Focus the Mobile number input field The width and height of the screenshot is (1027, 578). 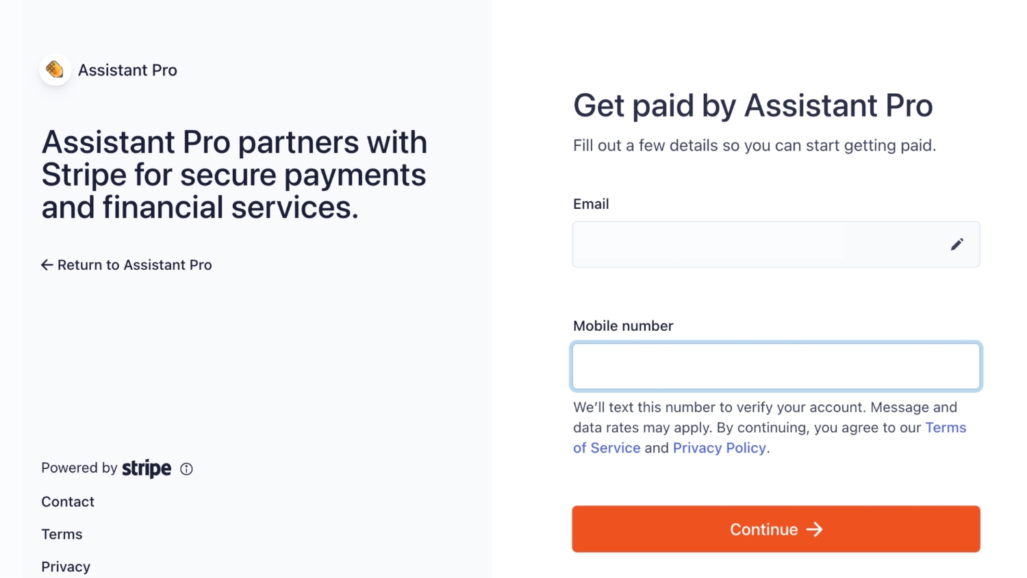776,366
